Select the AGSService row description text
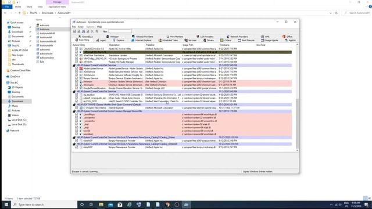The image size is (372, 209). click(x=126, y=75)
